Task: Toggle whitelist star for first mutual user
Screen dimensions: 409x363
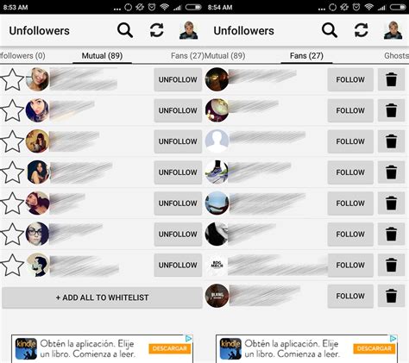Action: 12,79
